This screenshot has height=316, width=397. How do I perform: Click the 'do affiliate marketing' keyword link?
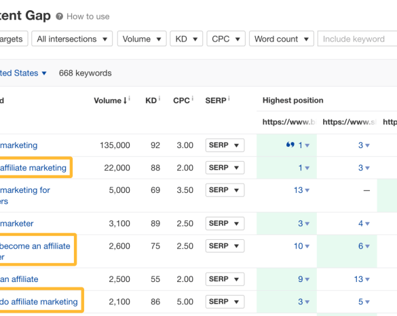39,302
